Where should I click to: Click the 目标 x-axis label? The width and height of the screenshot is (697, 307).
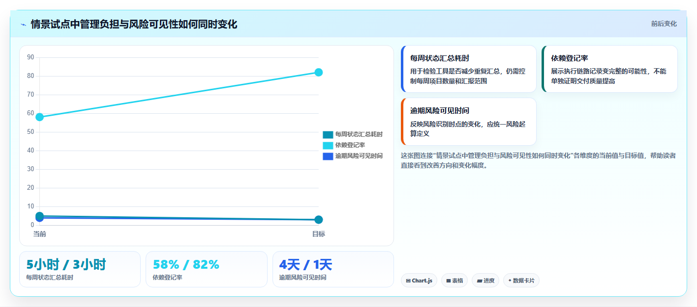pyautogui.click(x=318, y=234)
